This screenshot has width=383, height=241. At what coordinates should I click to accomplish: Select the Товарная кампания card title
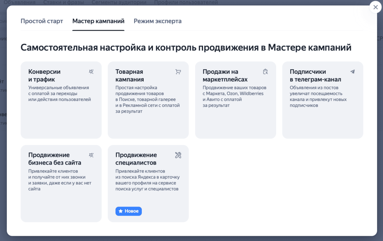click(x=130, y=75)
